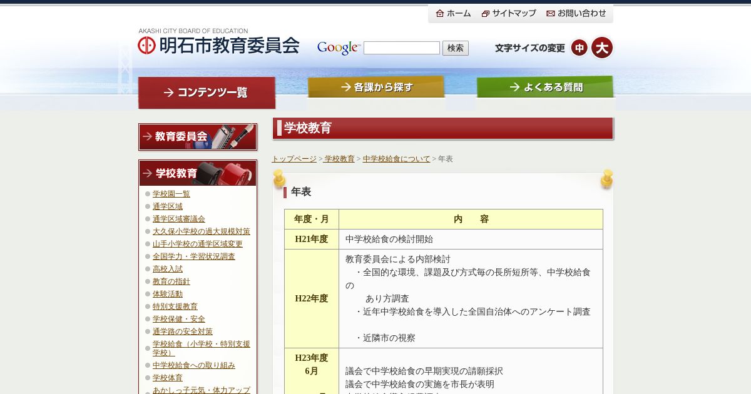Screen dimensions: 751x394
Task: Open the コンテンツ一覧 red tab
Action: click(207, 93)
